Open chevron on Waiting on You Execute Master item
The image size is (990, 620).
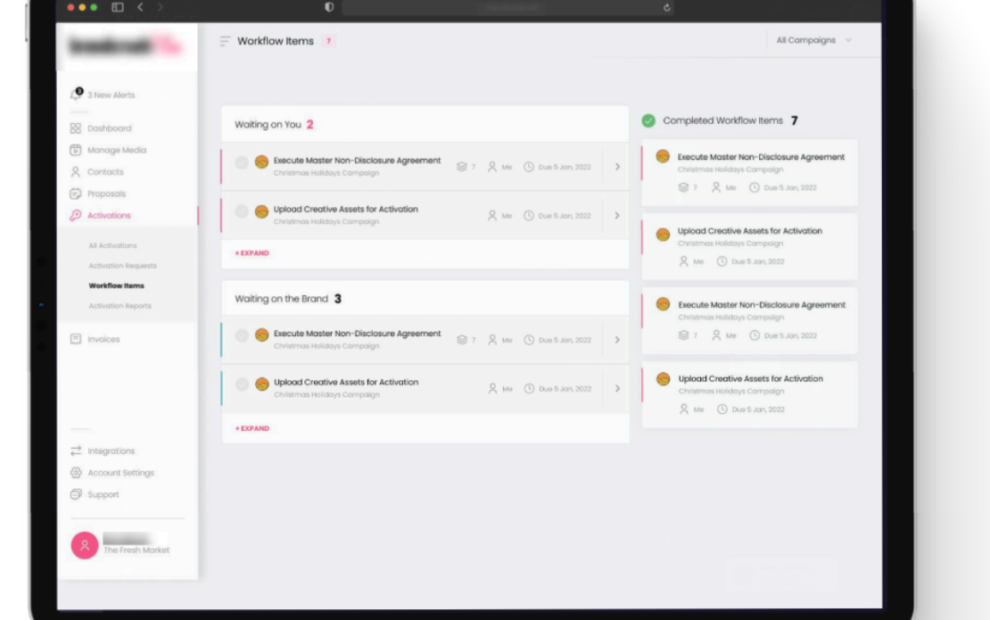[x=617, y=167]
